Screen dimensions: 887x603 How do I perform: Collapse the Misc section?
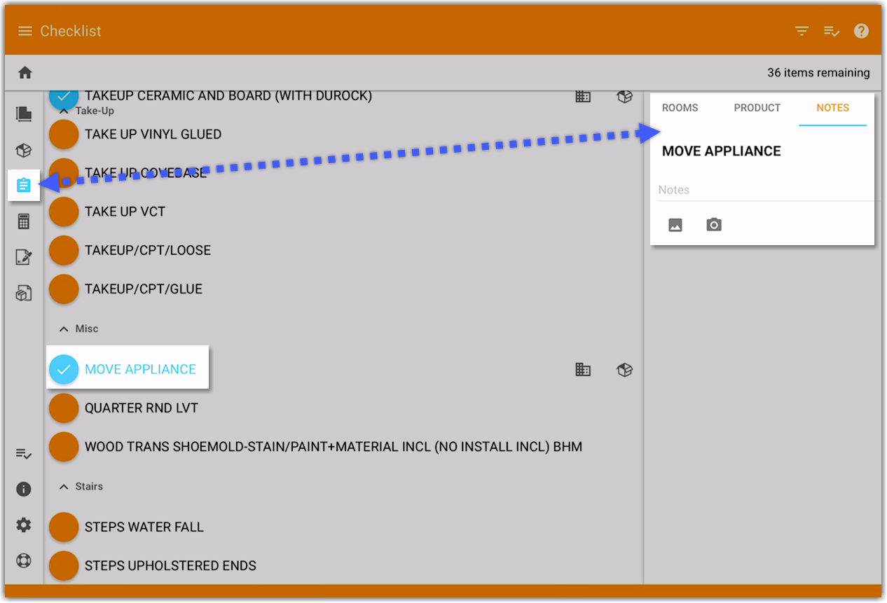pos(64,328)
